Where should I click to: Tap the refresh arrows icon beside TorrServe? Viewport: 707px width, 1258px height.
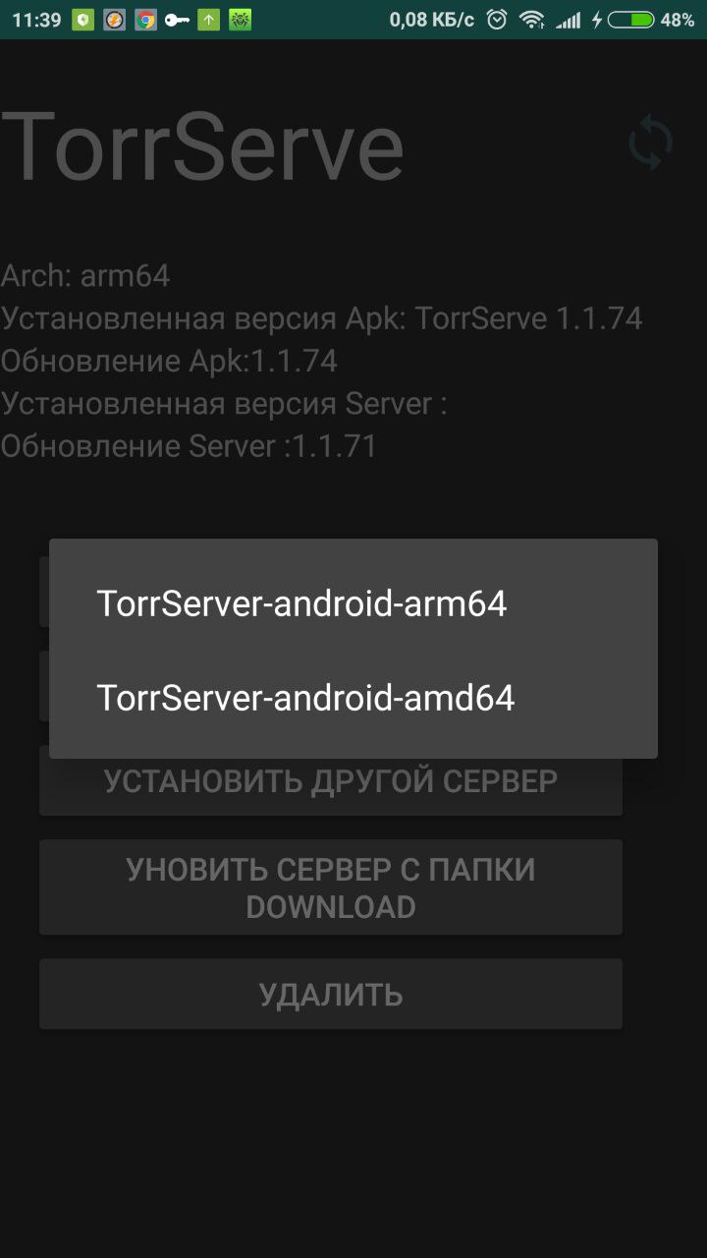tap(650, 143)
